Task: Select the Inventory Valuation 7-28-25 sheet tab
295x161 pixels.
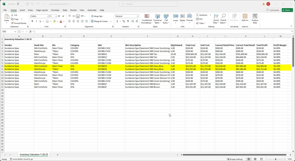Action: [34, 155]
